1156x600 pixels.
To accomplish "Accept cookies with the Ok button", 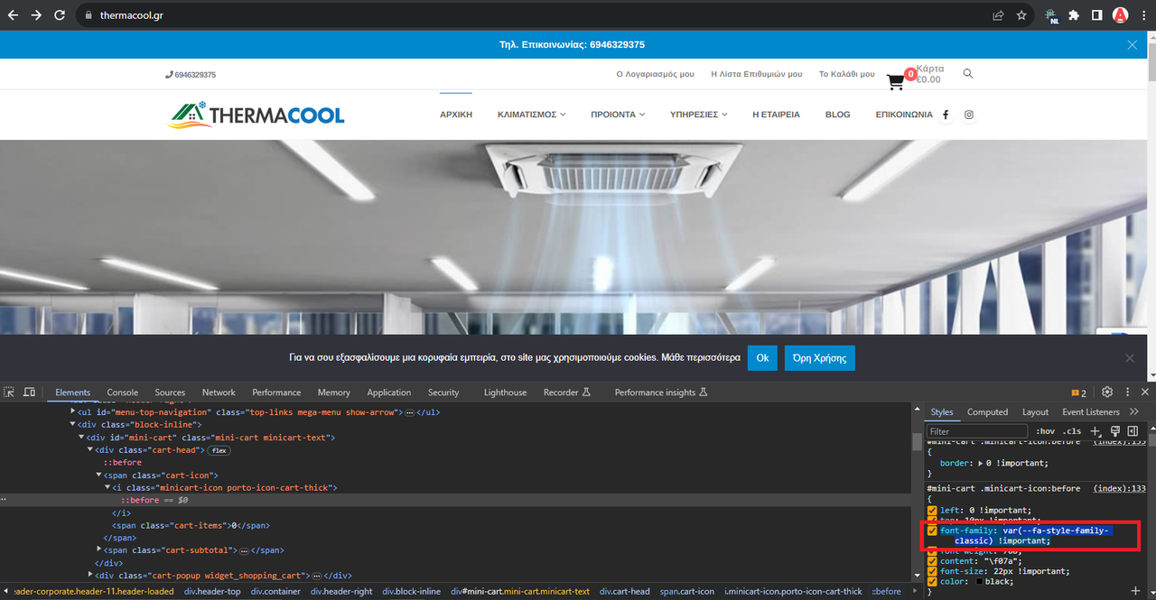I will click(762, 358).
